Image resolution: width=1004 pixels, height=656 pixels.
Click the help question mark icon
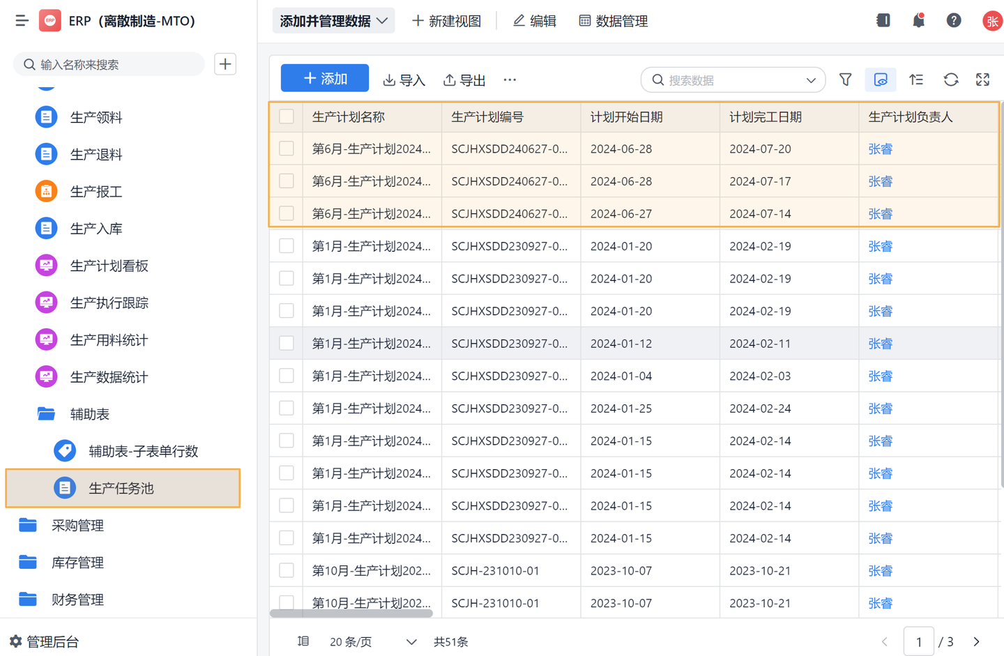click(954, 20)
